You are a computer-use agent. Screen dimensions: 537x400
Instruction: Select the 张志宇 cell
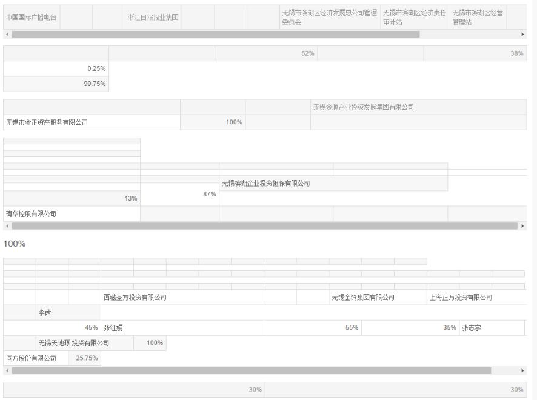tap(492, 328)
